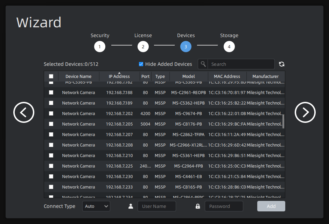Click the search magnifier icon
The image size is (329, 224).
203,64
